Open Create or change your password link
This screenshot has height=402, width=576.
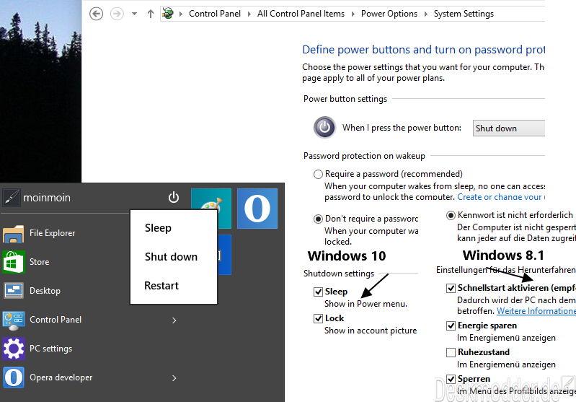point(501,197)
